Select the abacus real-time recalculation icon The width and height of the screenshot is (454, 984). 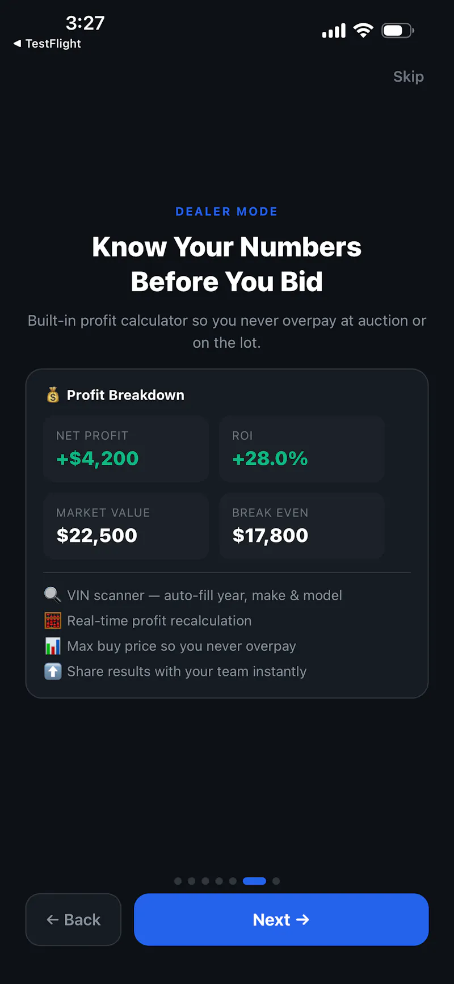pos(53,621)
